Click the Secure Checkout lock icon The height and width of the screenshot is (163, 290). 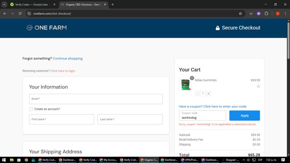coord(217,28)
